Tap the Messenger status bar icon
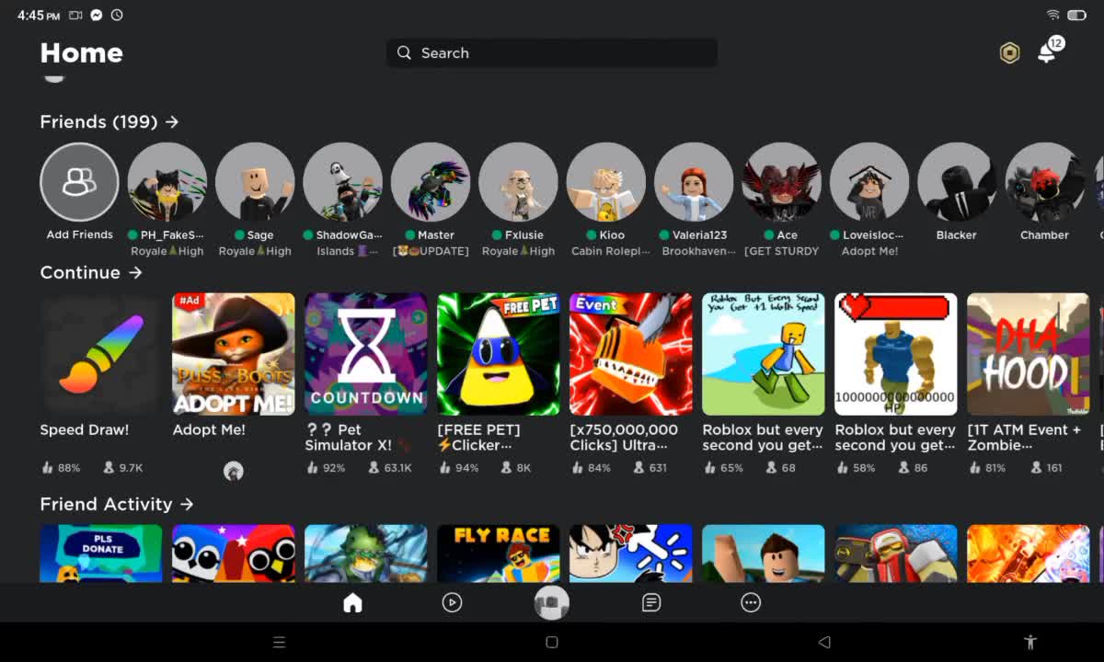The height and width of the screenshot is (662, 1104). tap(97, 16)
